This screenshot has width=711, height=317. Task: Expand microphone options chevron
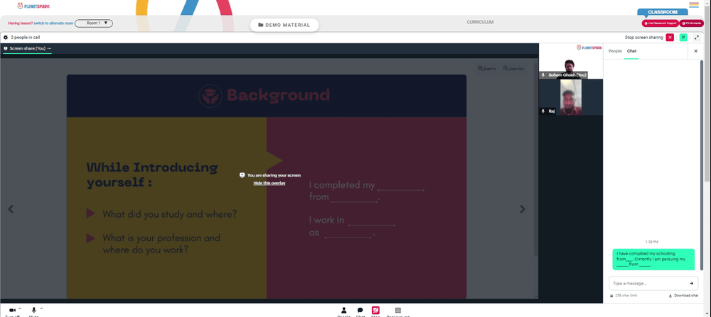click(x=41, y=308)
